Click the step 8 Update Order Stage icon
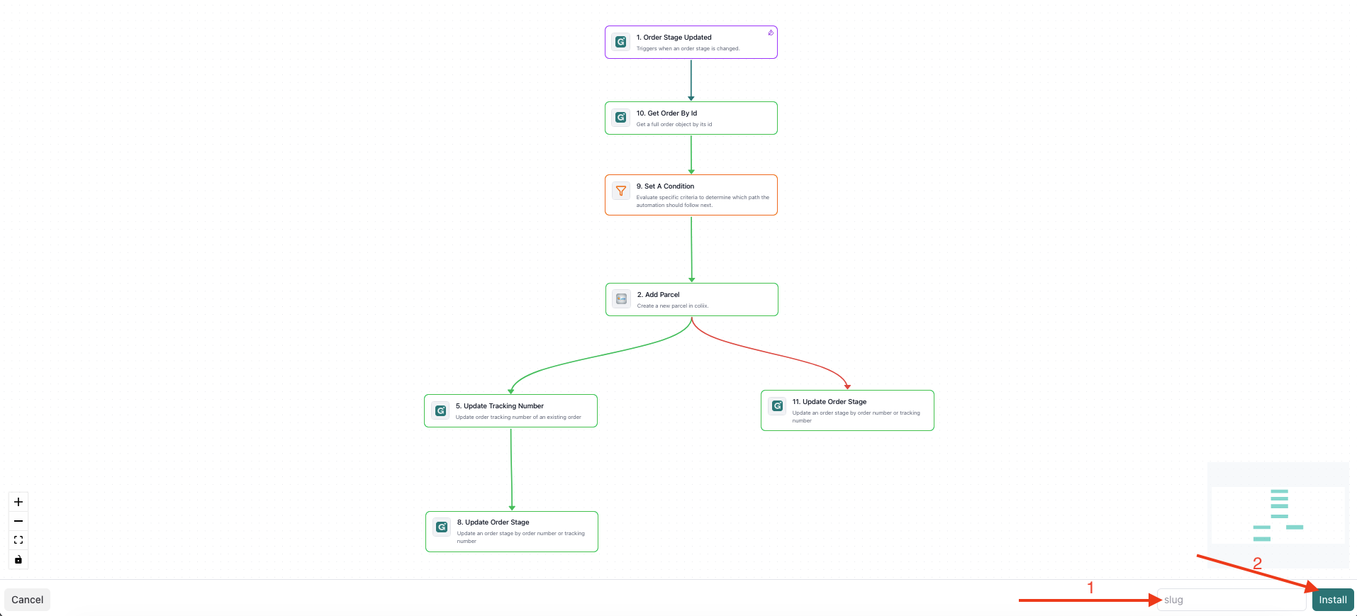The image size is (1357, 616). point(442,527)
